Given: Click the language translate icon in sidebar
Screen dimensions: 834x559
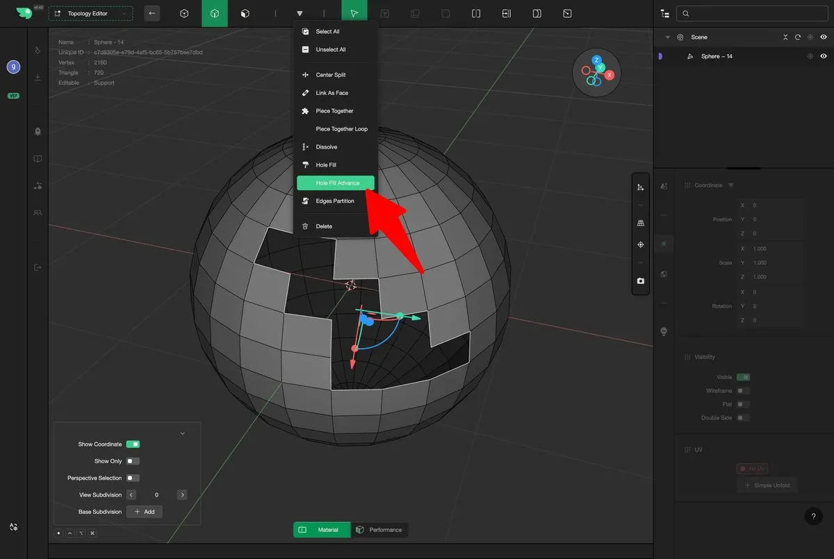Looking at the screenshot, I should click(x=13, y=528).
